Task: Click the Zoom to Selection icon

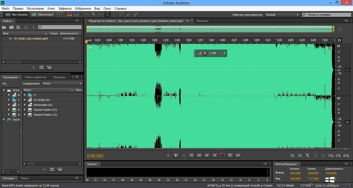Action: (346, 156)
